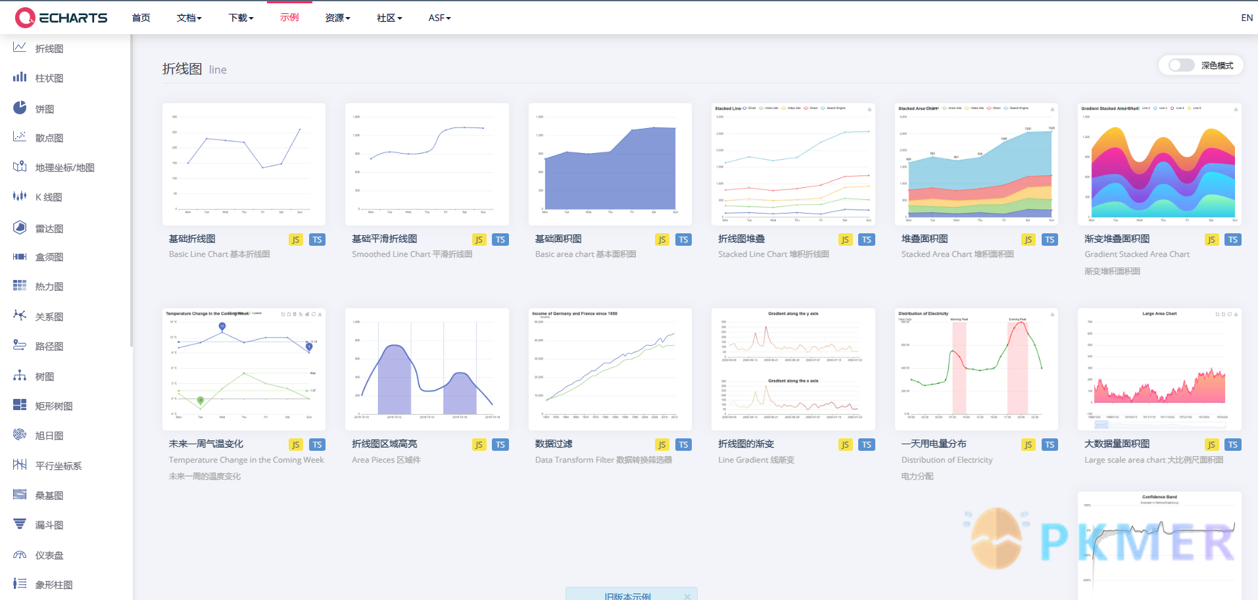This screenshot has height=600, width=1258.
Task: Choose the scatter chart icon
Action: coord(20,137)
